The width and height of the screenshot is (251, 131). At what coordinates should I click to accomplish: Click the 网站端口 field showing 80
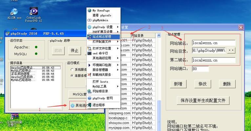click(x=200, y=69)
